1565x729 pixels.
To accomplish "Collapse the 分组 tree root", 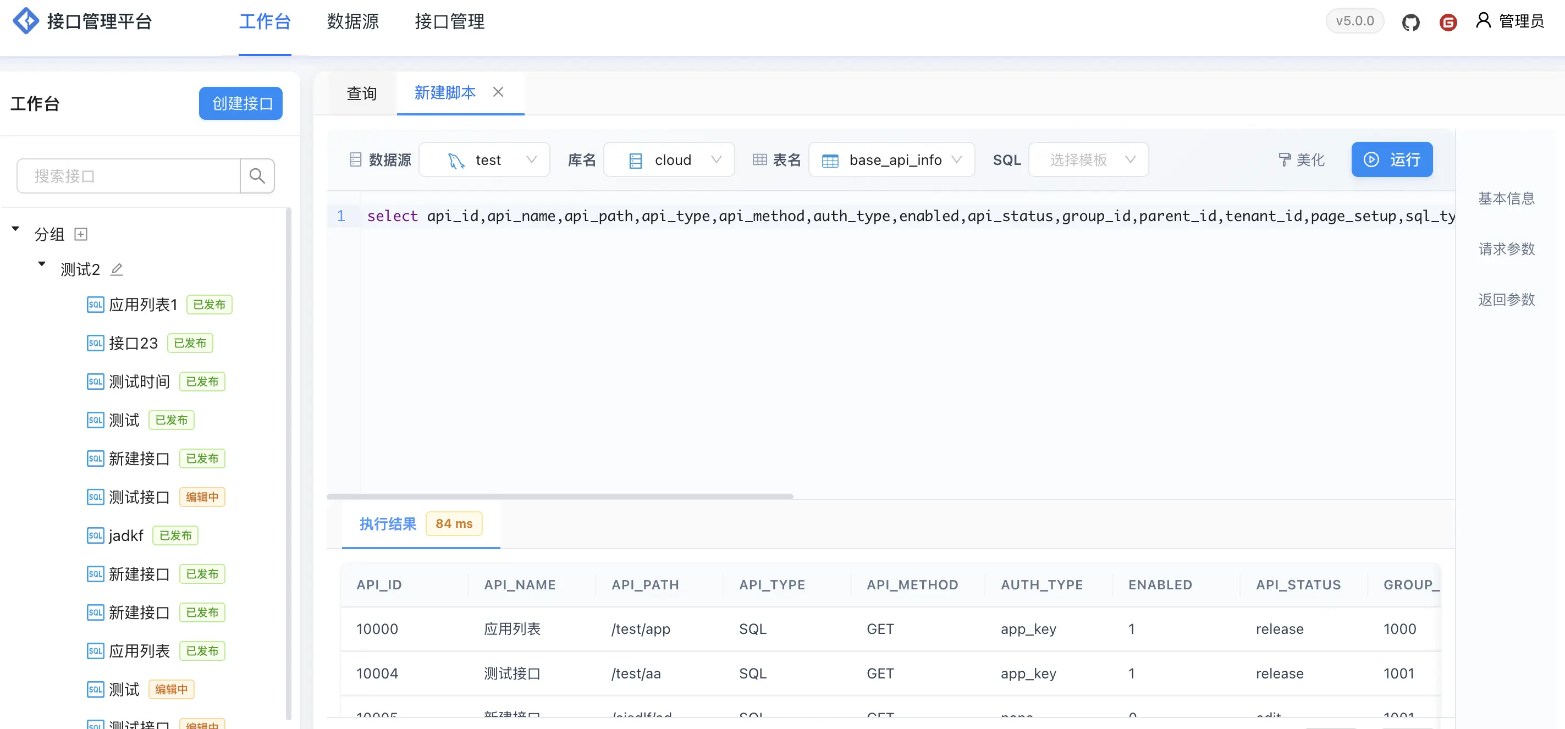I will [x=16, y=230].
